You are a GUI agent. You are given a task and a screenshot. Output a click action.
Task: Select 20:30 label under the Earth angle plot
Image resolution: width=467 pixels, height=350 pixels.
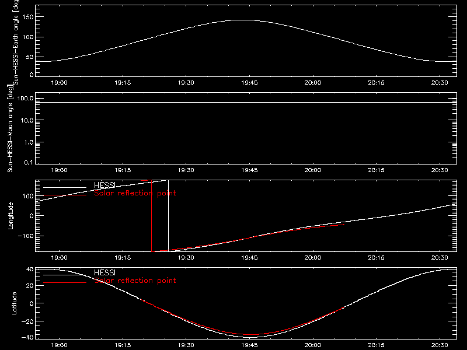(x=440, y=83)
